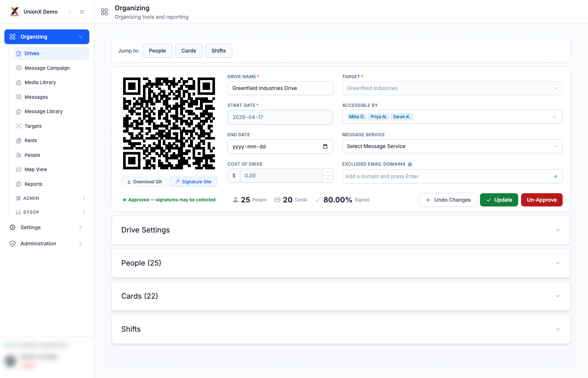Click the red Un-Approve button

(x=542, y=200)
